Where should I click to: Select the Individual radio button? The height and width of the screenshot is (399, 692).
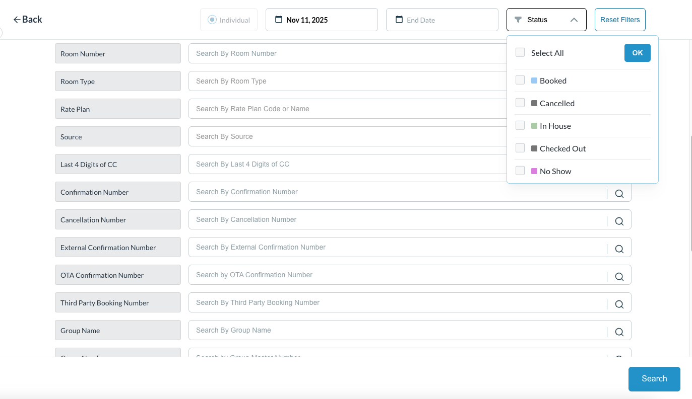(x=212, y=20)
